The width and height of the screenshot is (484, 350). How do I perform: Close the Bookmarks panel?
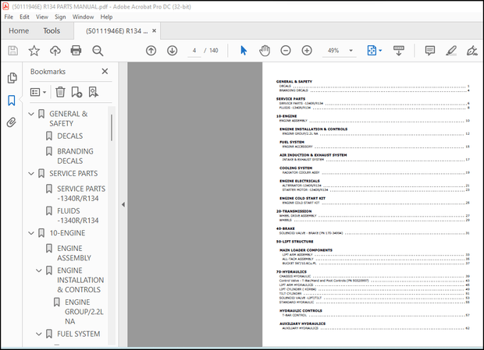(105, 72)
